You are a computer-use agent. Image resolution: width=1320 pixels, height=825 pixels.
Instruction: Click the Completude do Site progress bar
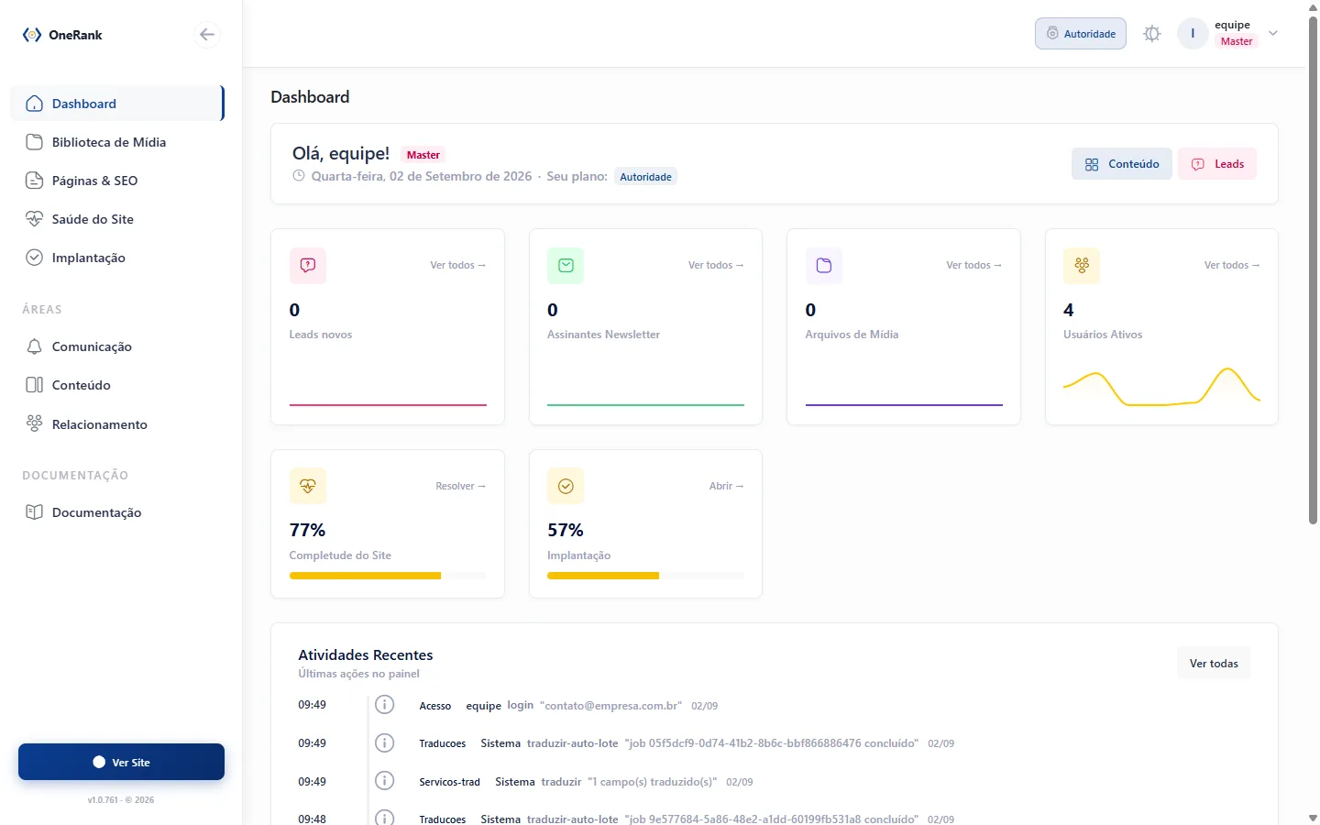pos(388,576)
